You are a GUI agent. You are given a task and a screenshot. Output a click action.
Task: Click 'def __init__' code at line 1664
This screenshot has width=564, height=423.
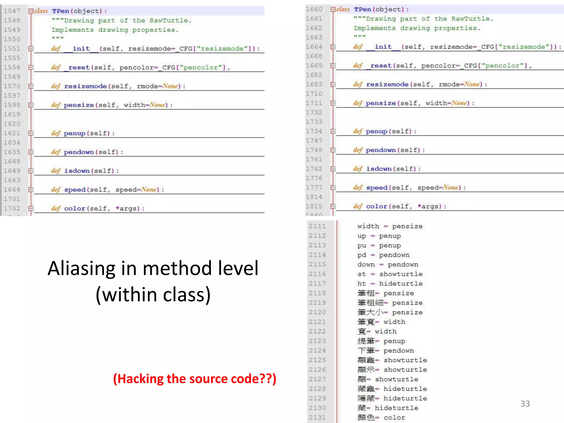tap(457, 47)
